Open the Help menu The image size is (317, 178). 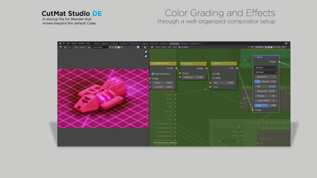[88, 43]
